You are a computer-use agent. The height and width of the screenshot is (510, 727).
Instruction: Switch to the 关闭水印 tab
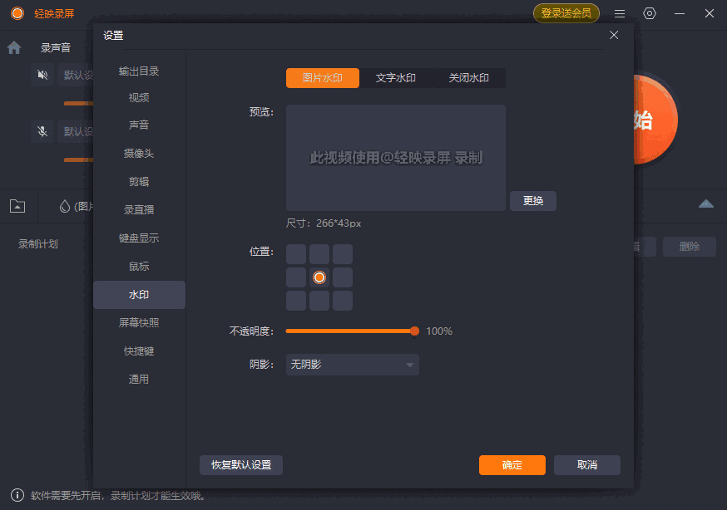click(469, 77)
